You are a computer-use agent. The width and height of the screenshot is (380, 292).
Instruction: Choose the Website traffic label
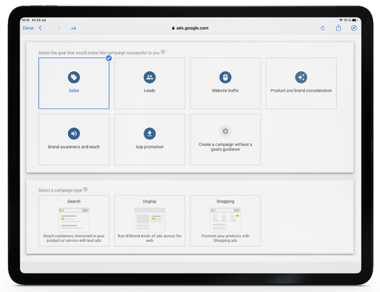point(225,90)
